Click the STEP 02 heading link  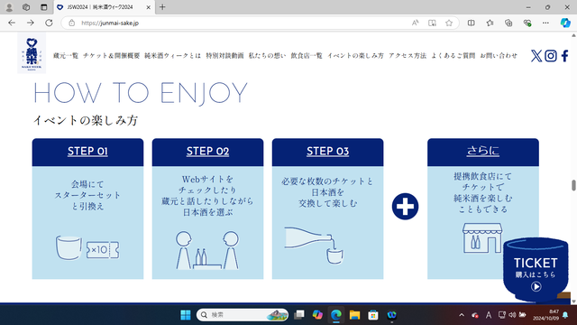pyautogui.click(x=207, y=152)
